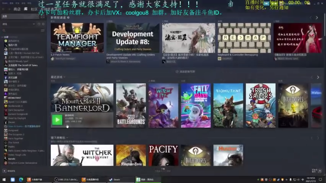
Task: Select Dead by Daylight in sidebar
Action: tap(17, 118)
